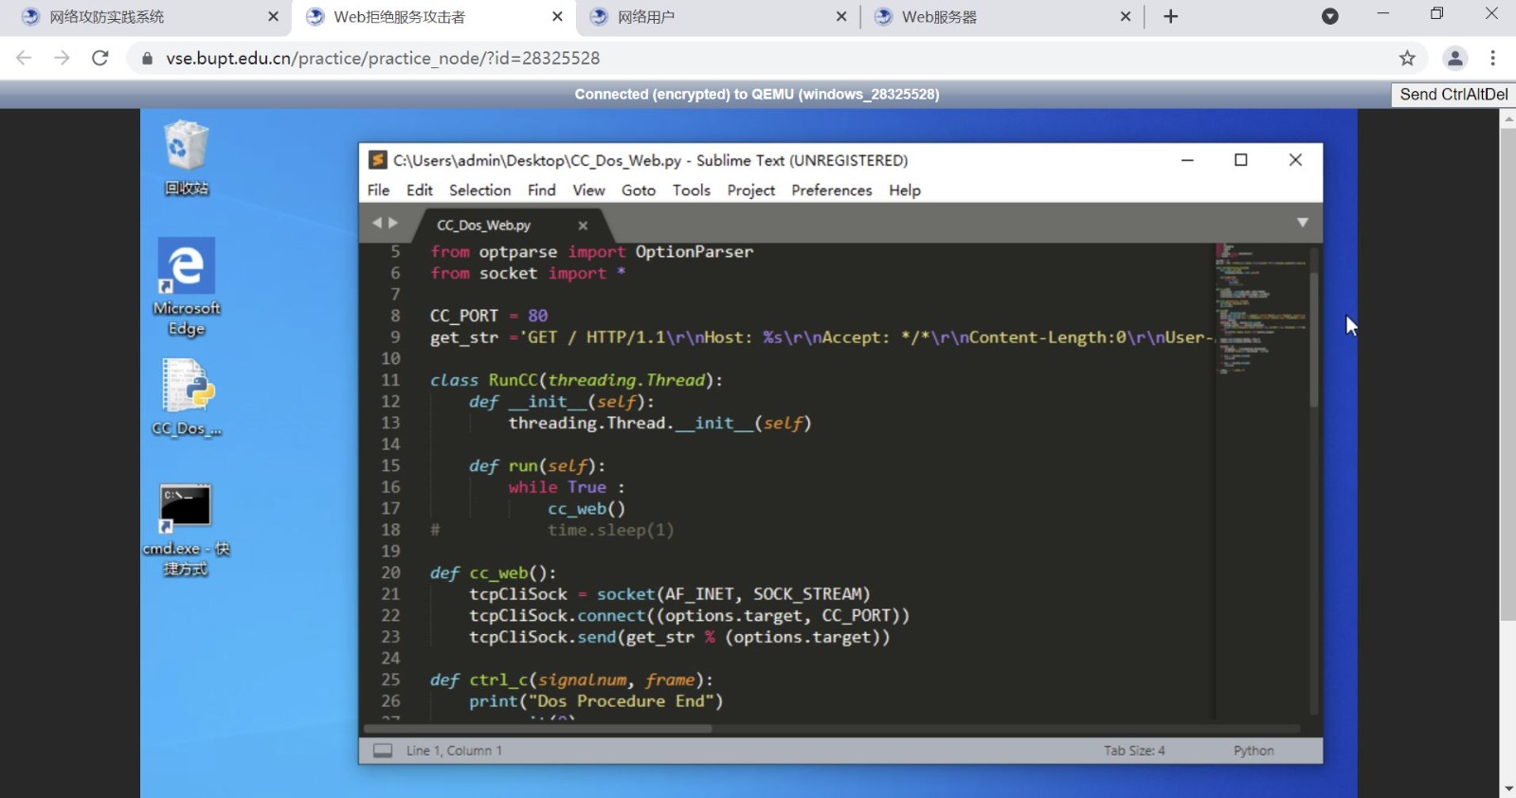Click 'get_str' variable on line 9
This screenshot has height=798, width=1516.
tap(464, 337)
